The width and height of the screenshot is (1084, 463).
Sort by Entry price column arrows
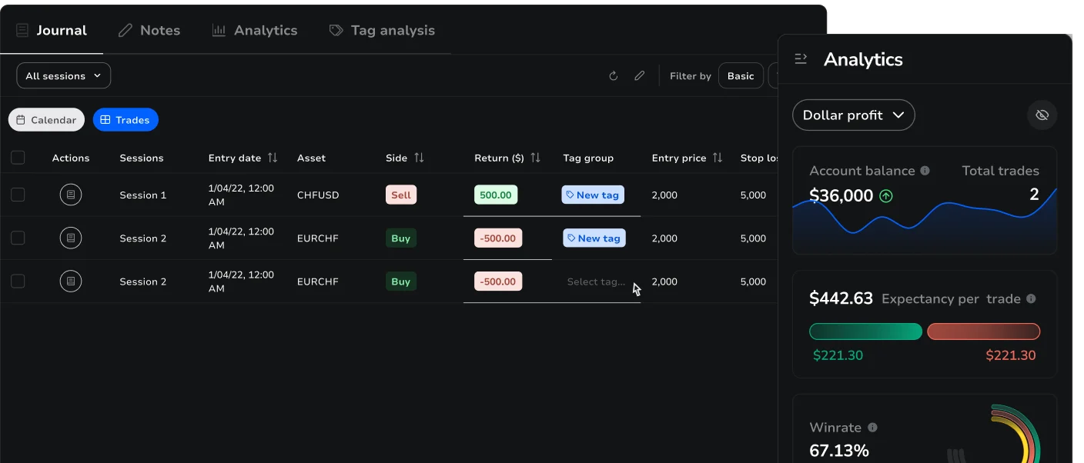point(718,158)
